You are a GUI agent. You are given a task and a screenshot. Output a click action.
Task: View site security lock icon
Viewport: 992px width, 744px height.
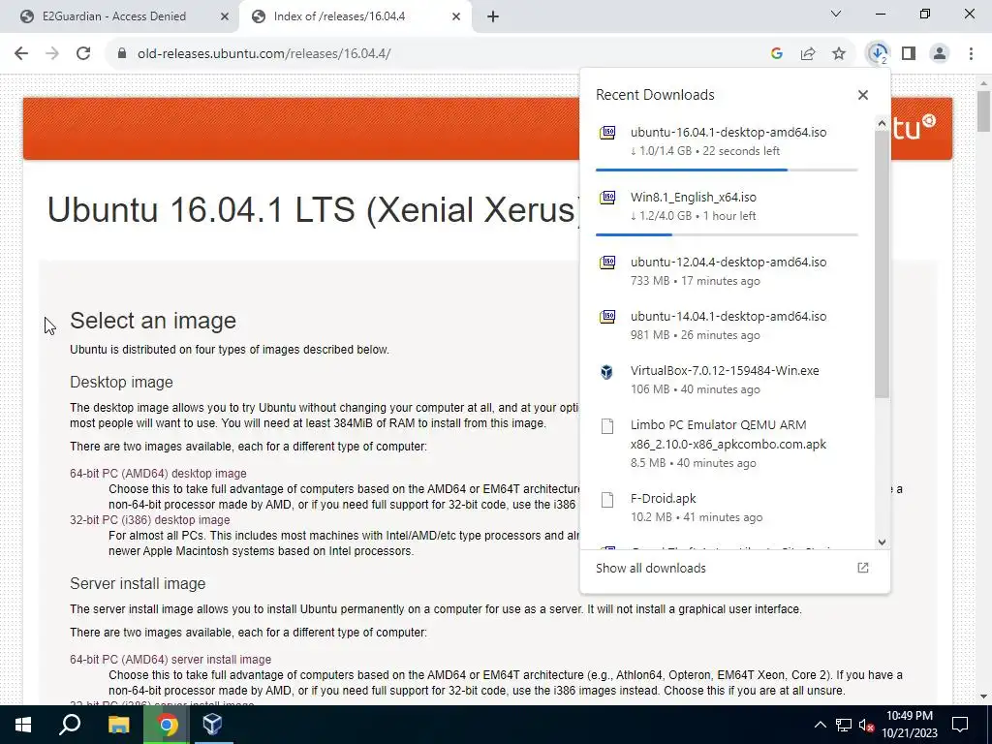coord(122,54)
